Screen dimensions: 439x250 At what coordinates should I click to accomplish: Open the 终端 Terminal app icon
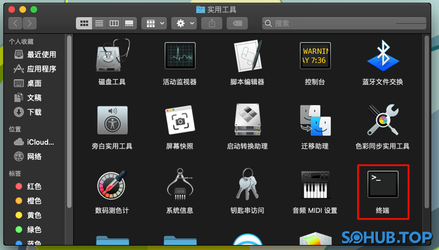(x=382, y=184)
